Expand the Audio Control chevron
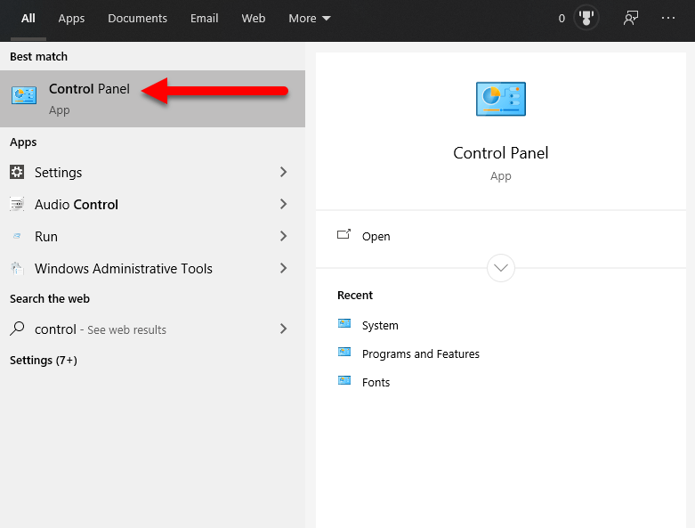 (x=283, y=204)
